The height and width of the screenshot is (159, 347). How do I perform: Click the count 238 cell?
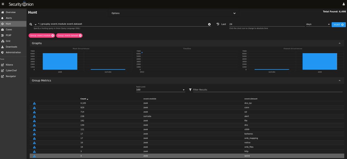click(x=82, y=116)
